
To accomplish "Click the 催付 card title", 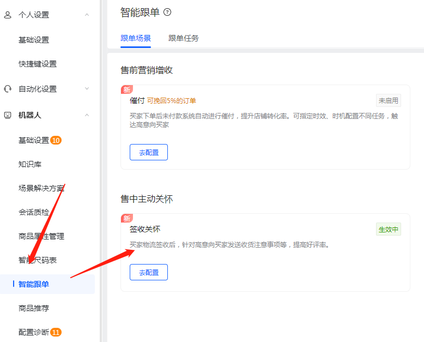I will [x=137, y=101].
